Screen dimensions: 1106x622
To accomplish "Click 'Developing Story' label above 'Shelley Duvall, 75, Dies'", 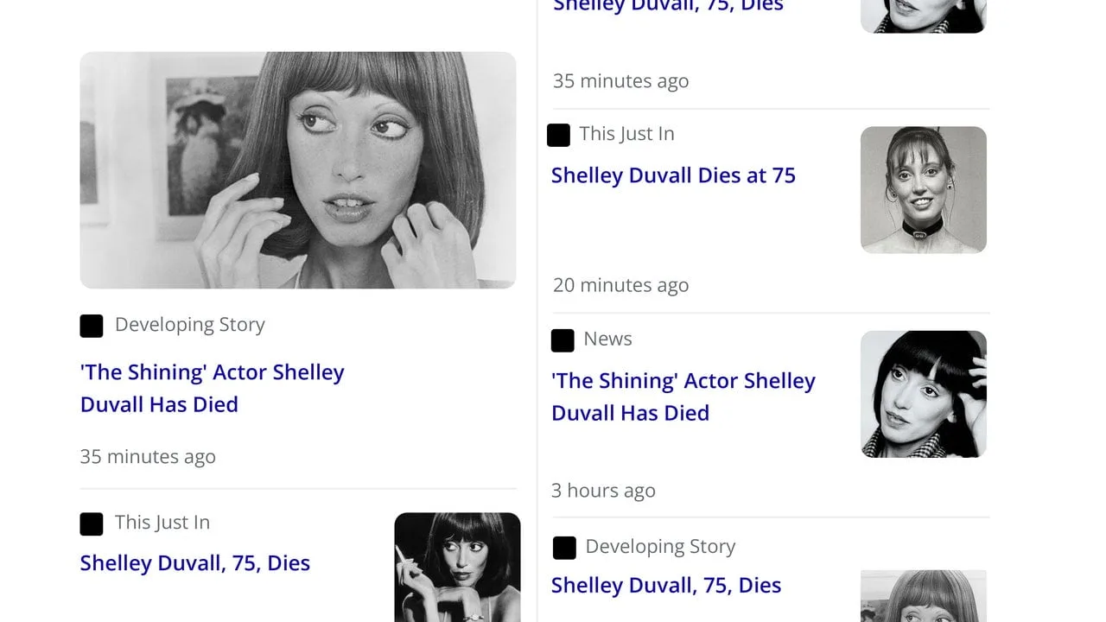I will pyautogui.click(x=661, y=547).
